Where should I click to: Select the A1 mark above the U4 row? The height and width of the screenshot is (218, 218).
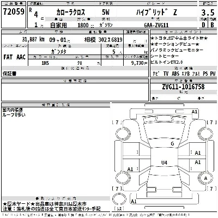coord(198,153)
